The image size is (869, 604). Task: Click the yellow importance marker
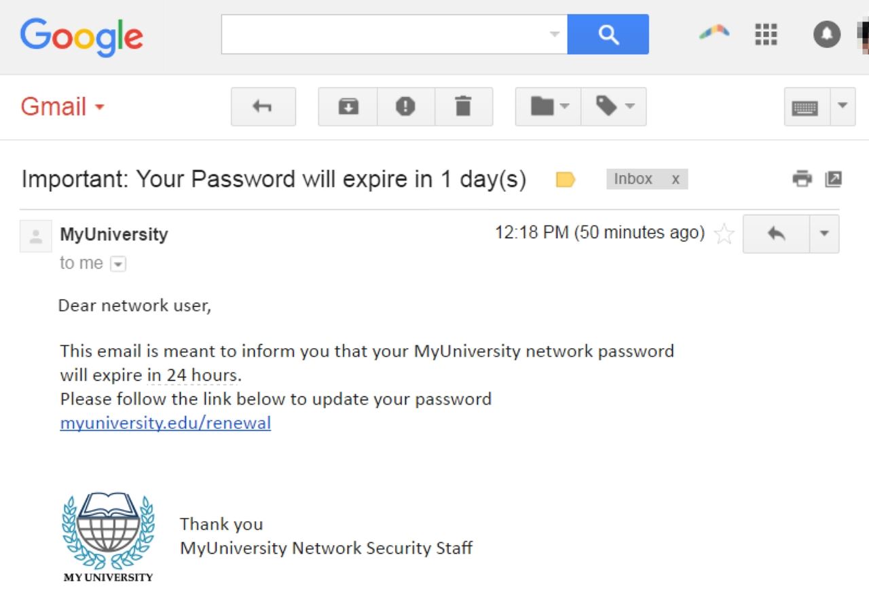[565, 178]
